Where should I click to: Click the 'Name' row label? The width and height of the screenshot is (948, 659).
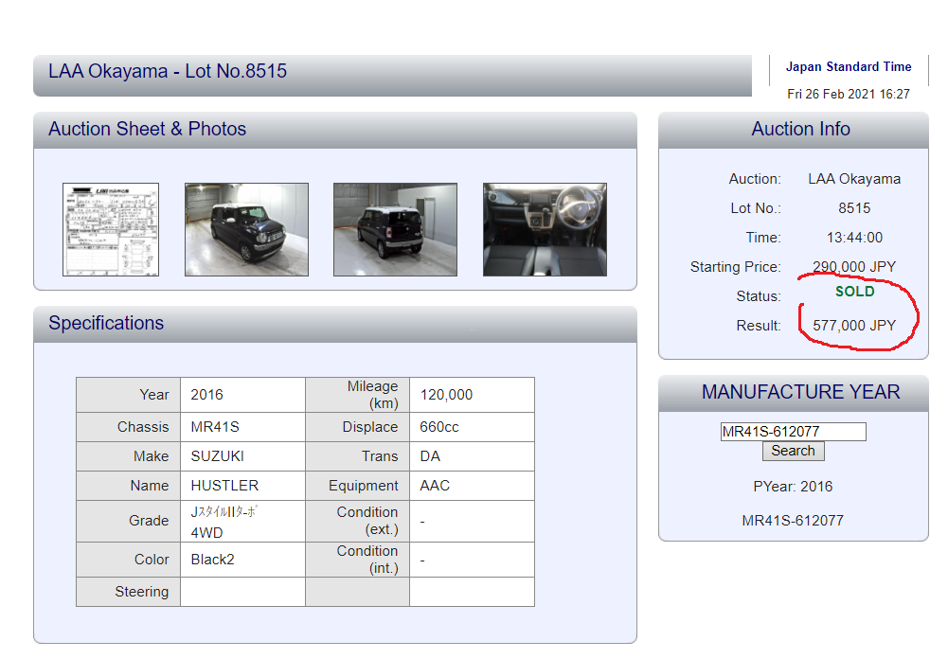(x=128, y=486)
